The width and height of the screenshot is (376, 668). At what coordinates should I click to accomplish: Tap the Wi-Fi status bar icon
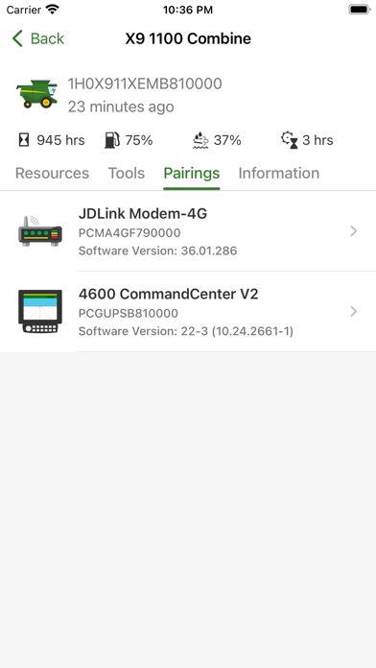pyautogui.click(x=53, y=10)
